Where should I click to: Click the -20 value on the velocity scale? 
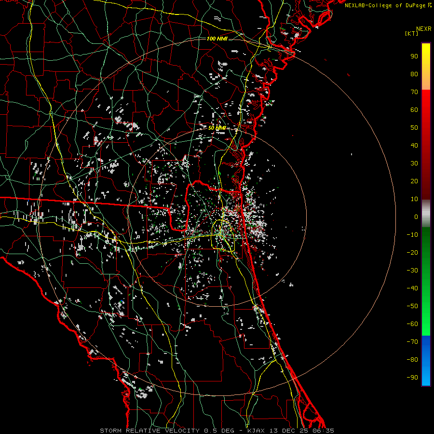coord(412,253)
